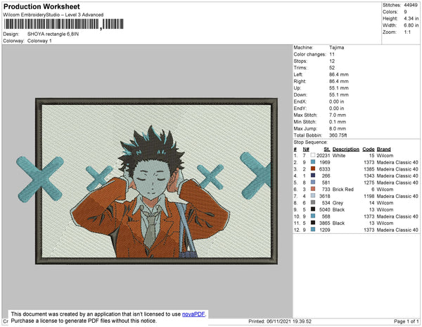Click the printed date 'Printed: 06/11/2021 19.39.52'
The height and width of the screenshot is (327, 422).
pos(280,321)
